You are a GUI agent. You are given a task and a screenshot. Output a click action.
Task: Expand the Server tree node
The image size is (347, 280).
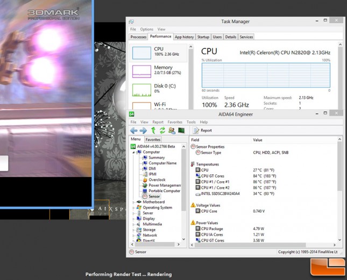coord(133,213)
